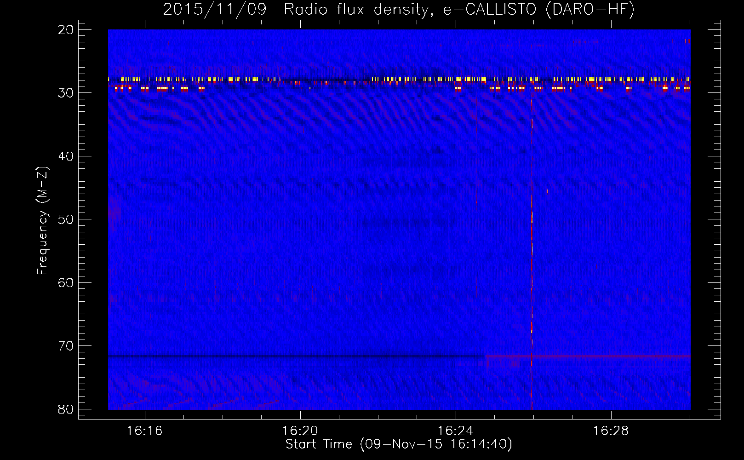Click the 20 frequency tick label
The width and height of the screenshot is (744, 460).
(66, 30)
